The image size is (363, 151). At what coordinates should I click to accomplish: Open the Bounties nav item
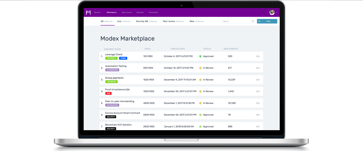[x=140, y=12]
